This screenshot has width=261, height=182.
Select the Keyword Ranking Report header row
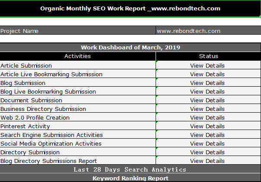tap(130, 178)
